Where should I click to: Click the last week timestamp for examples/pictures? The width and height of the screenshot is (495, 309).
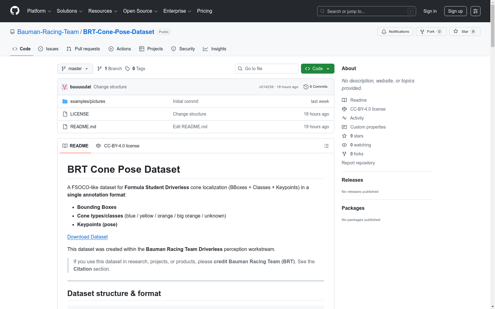click(320, 101)
